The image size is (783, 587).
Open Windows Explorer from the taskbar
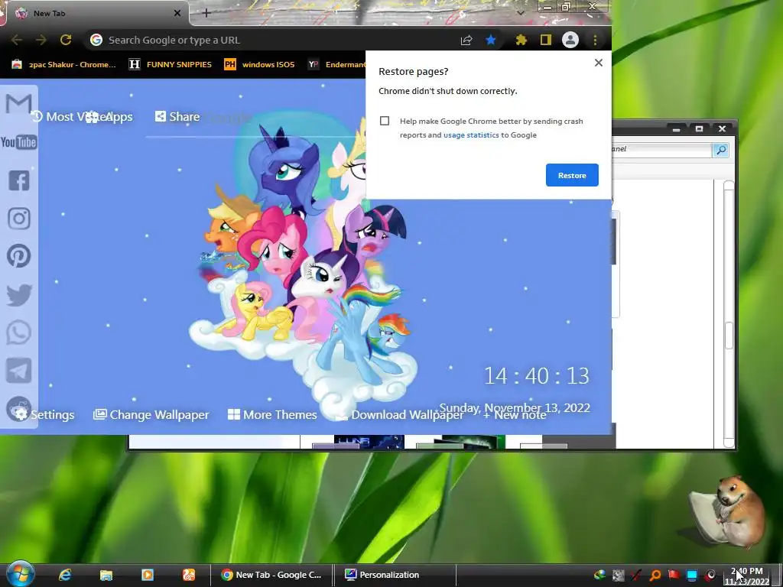(106, 575)
